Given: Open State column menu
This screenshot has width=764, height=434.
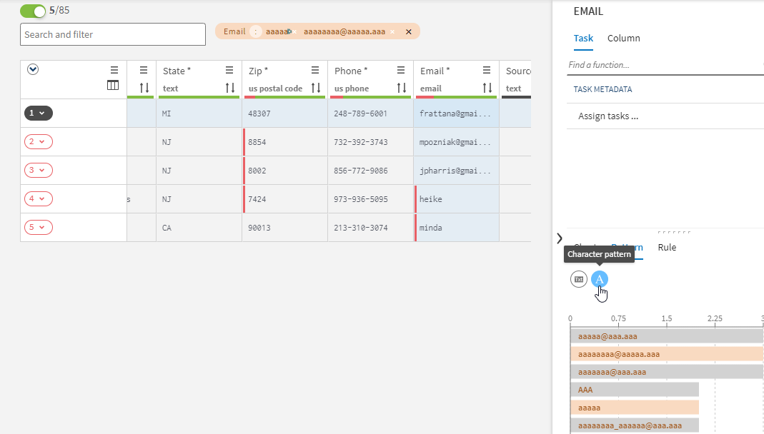Looking at the screenshot, I should coord(229,71).
